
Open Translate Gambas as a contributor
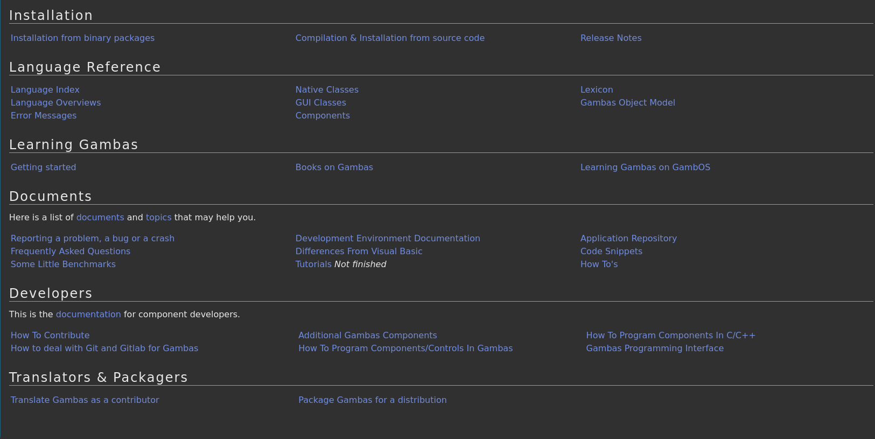[x=85, y=400]
